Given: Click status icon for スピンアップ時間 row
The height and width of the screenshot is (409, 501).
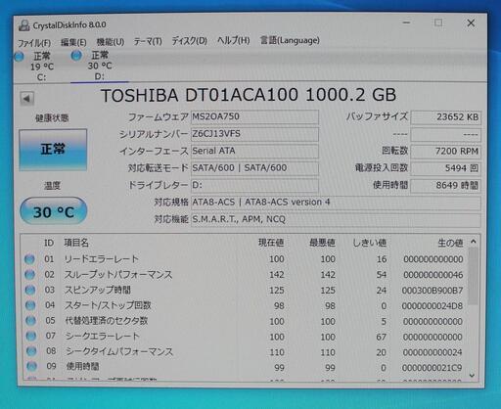Looking at the screenshot, I should (30, 290).
